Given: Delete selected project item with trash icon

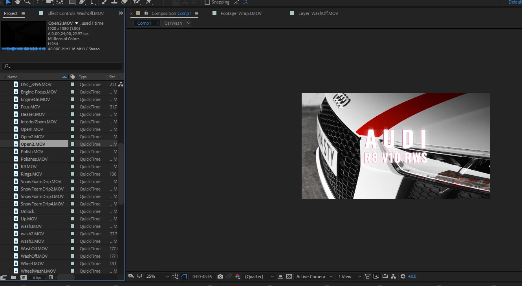Looking at the screenshot, I should coord(51,277).
